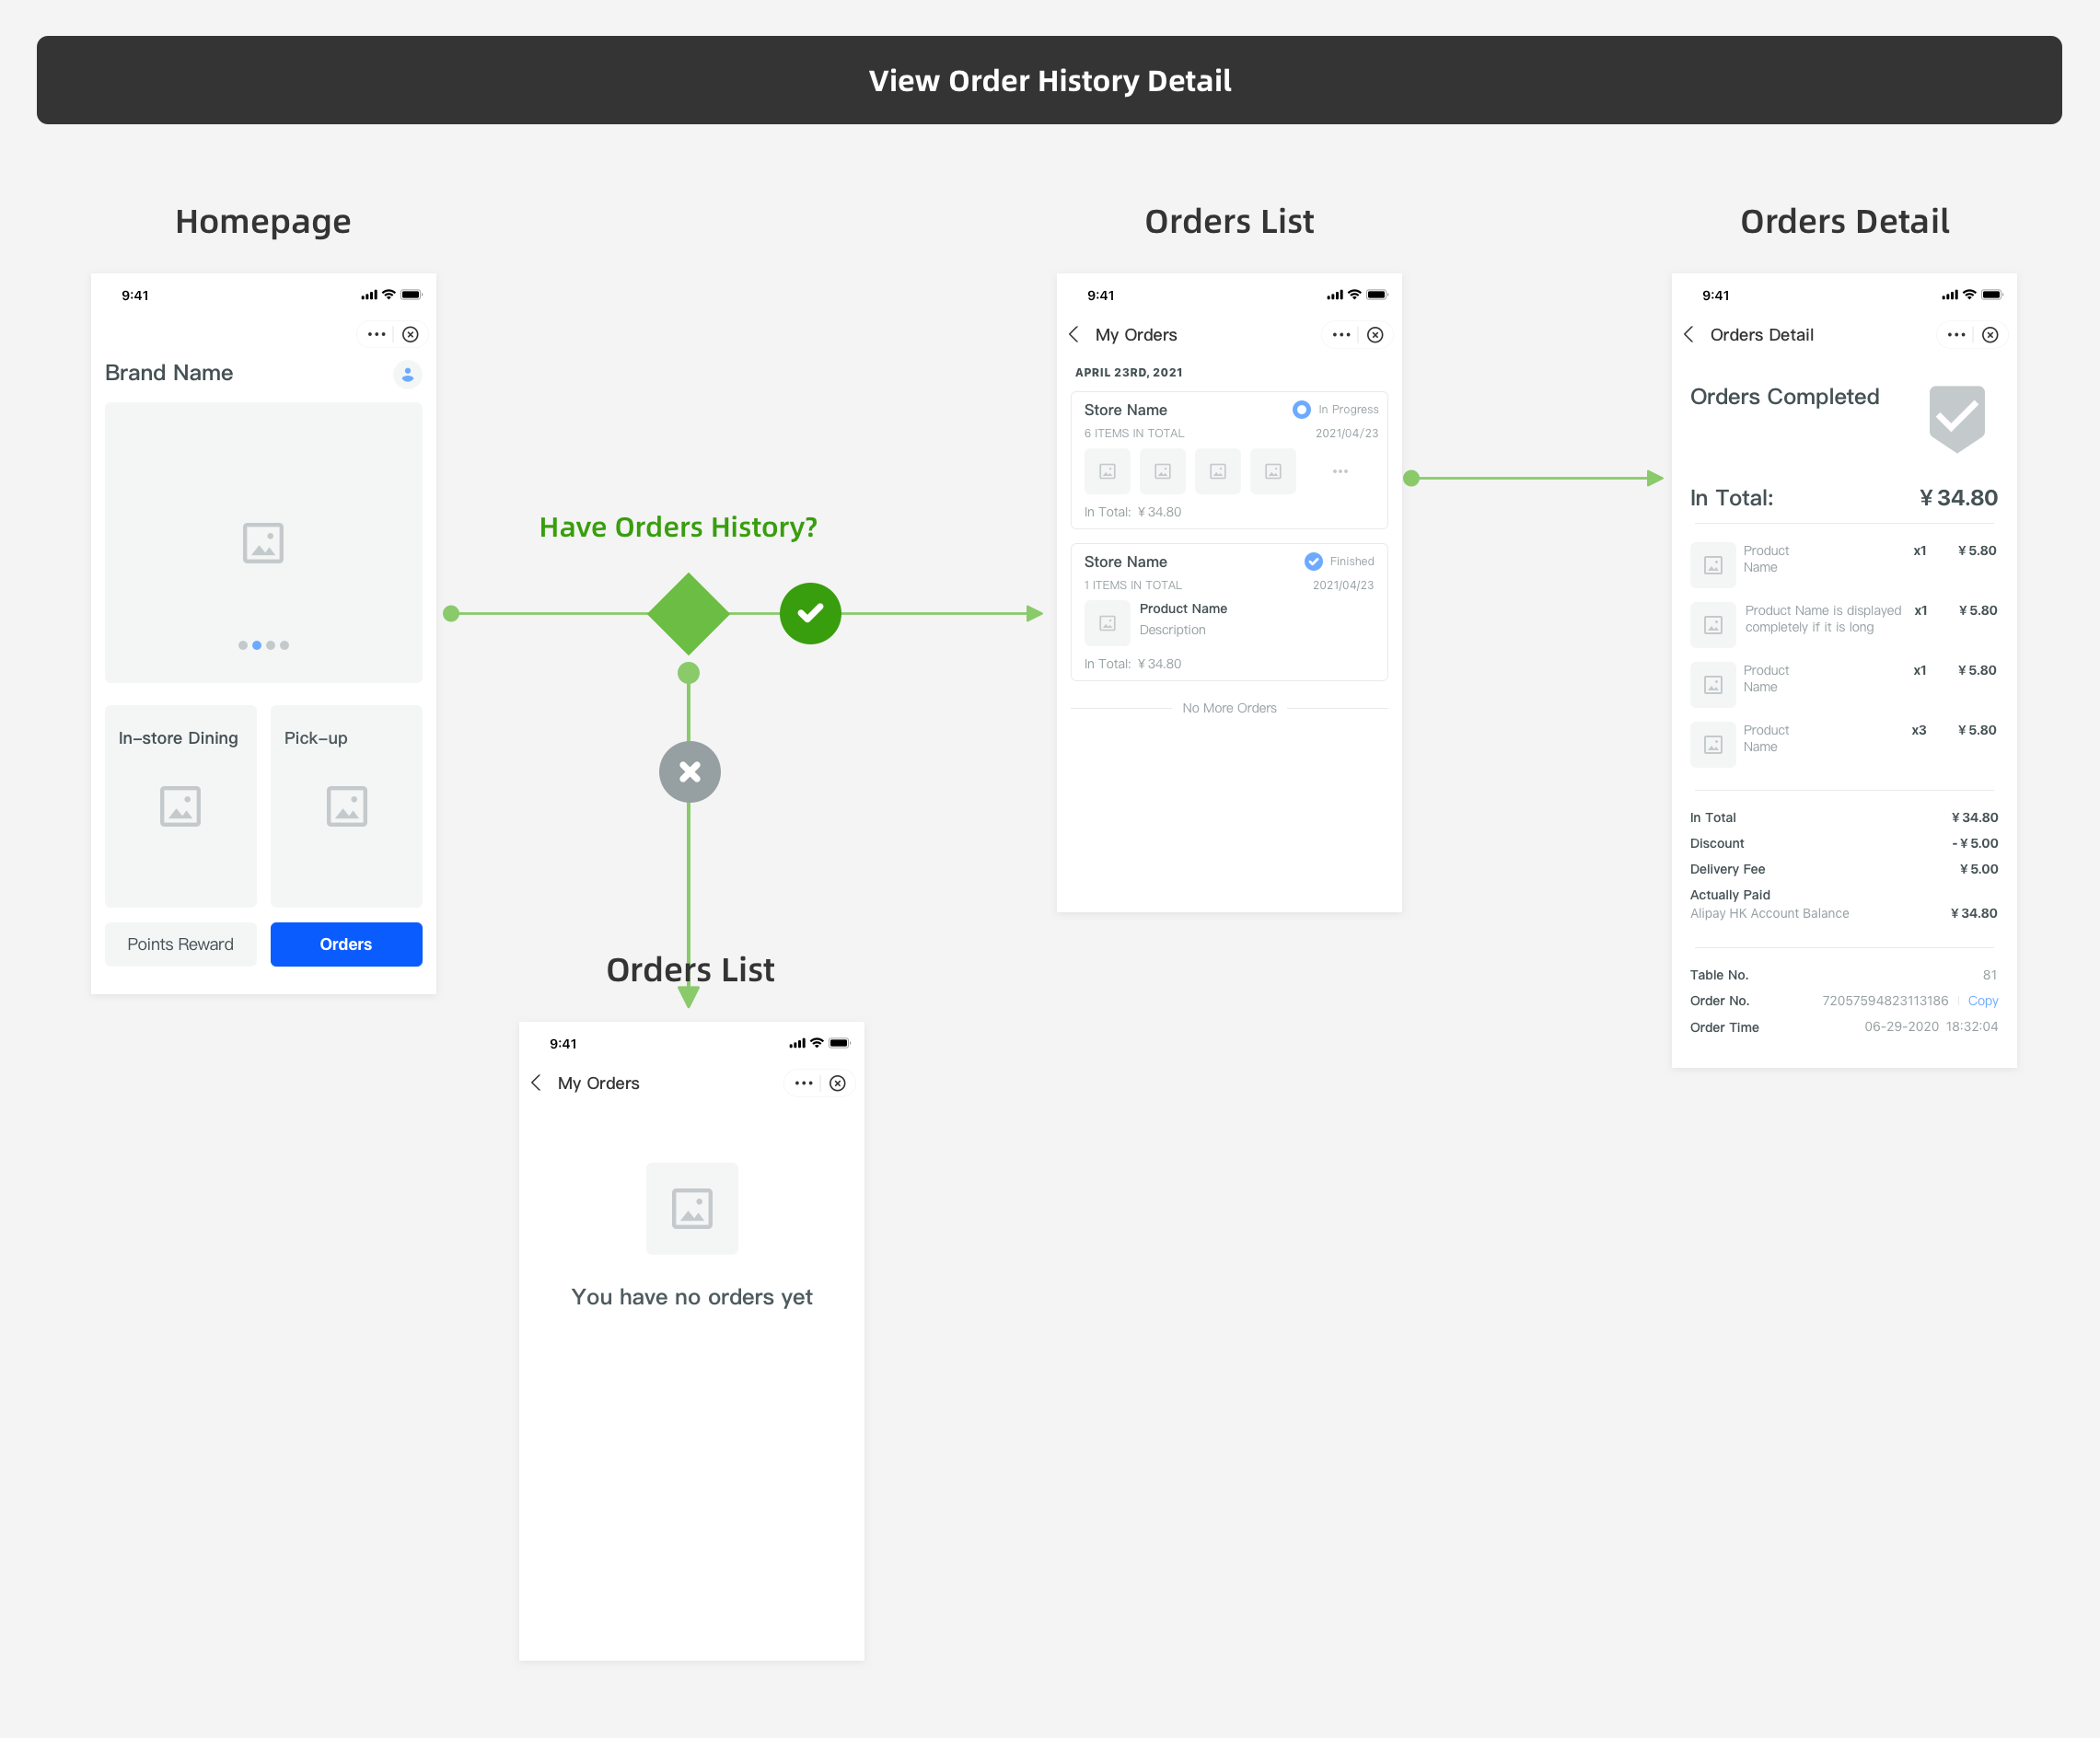Click the Points Reward button

(x=180, y=944)
